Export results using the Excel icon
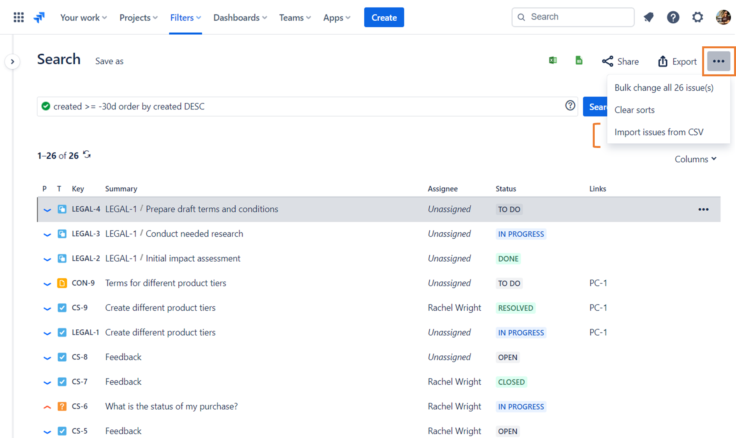This screenshot has height=438, width=736. pyautogui.click(x=553, y=60)
